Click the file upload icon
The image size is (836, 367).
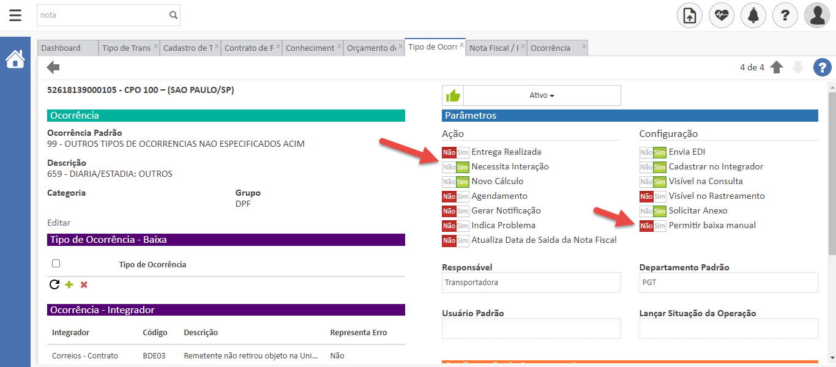pyautogui.click(x=690, y=15)
